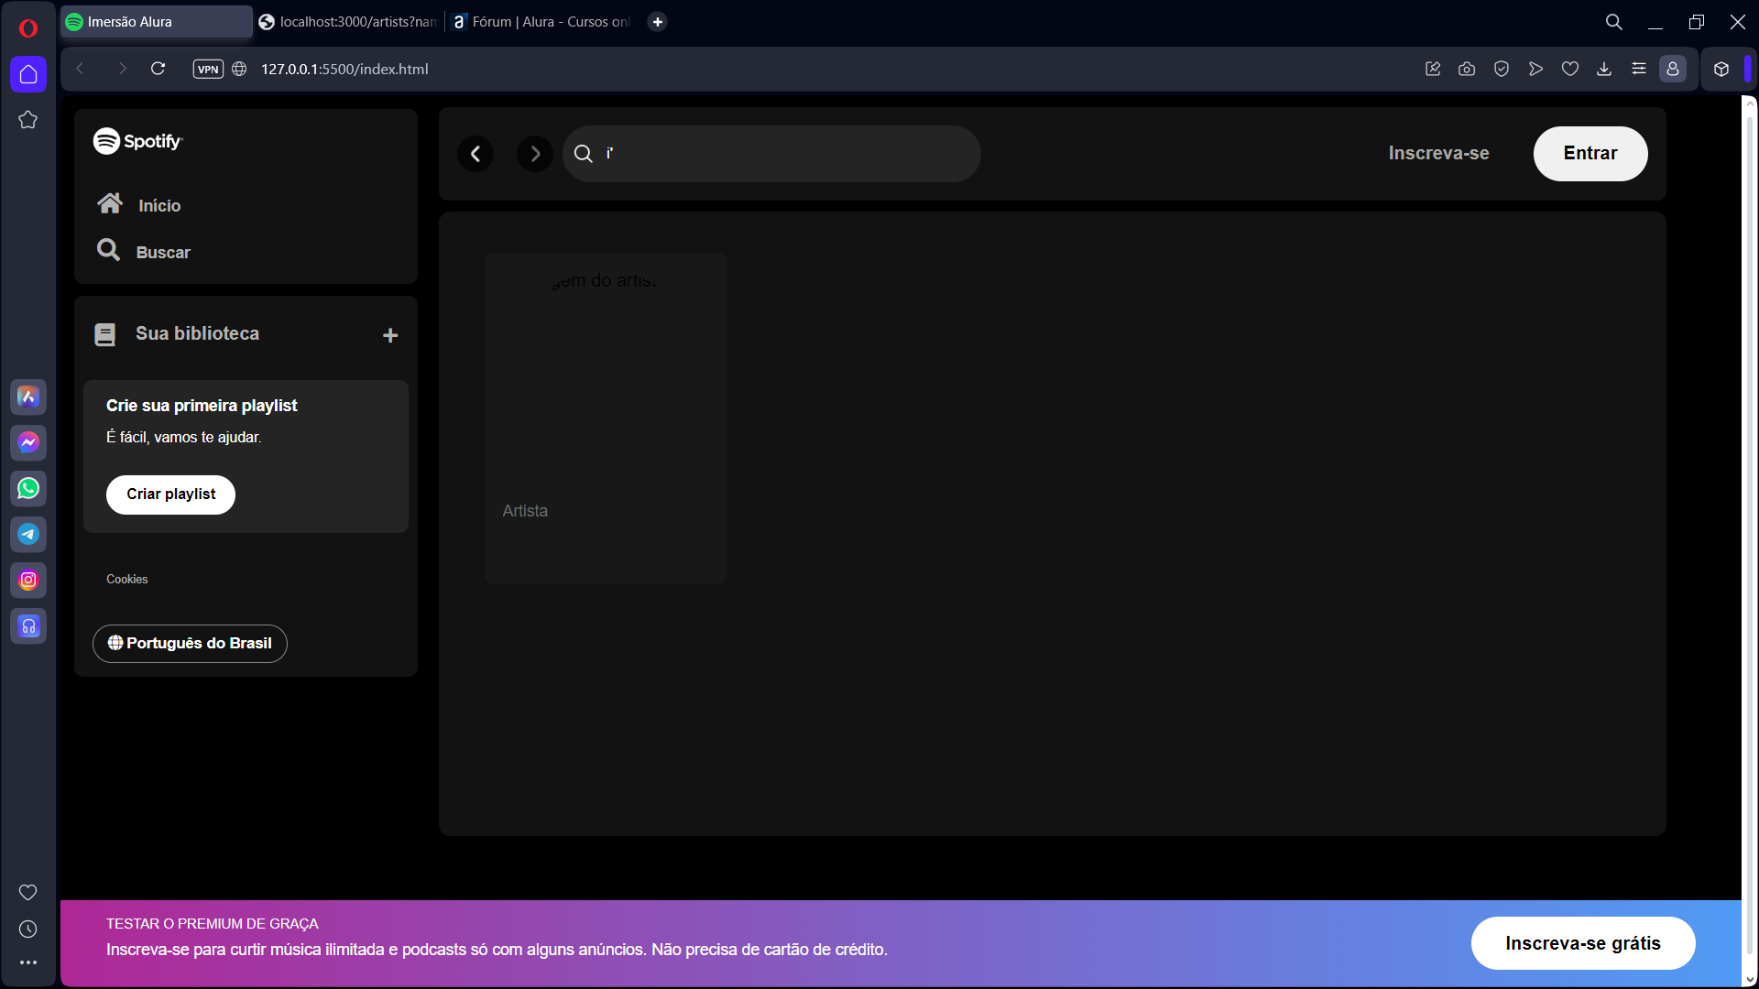The width and height of the screenshot is (1759, 989).
Task: Open the Artista result card
Action: [606, 418]
